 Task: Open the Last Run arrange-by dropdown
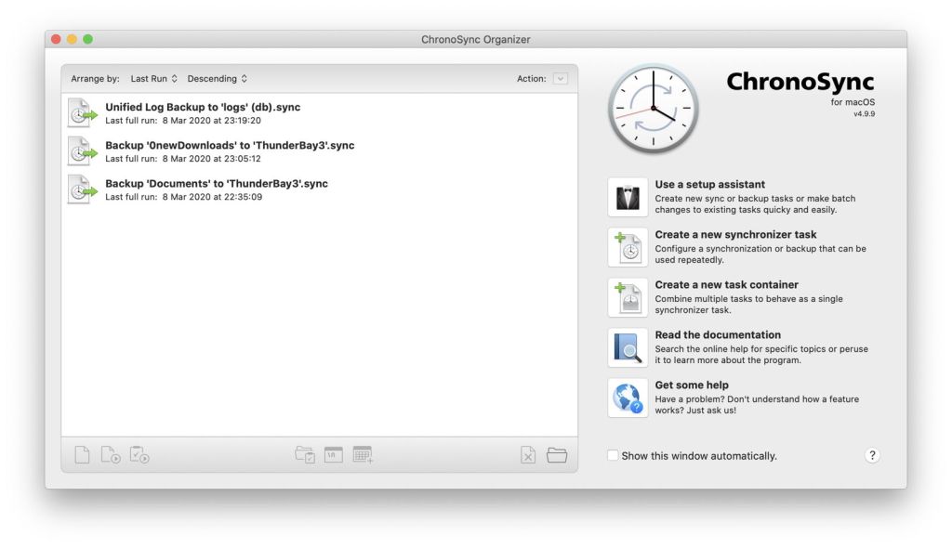[153, 79]
